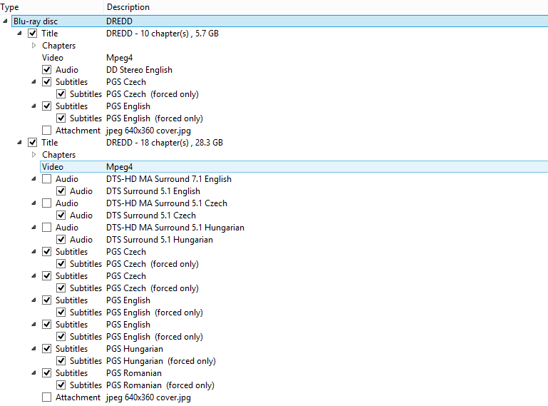Expand Chapters under the 10-chapter title

point(33,46)
